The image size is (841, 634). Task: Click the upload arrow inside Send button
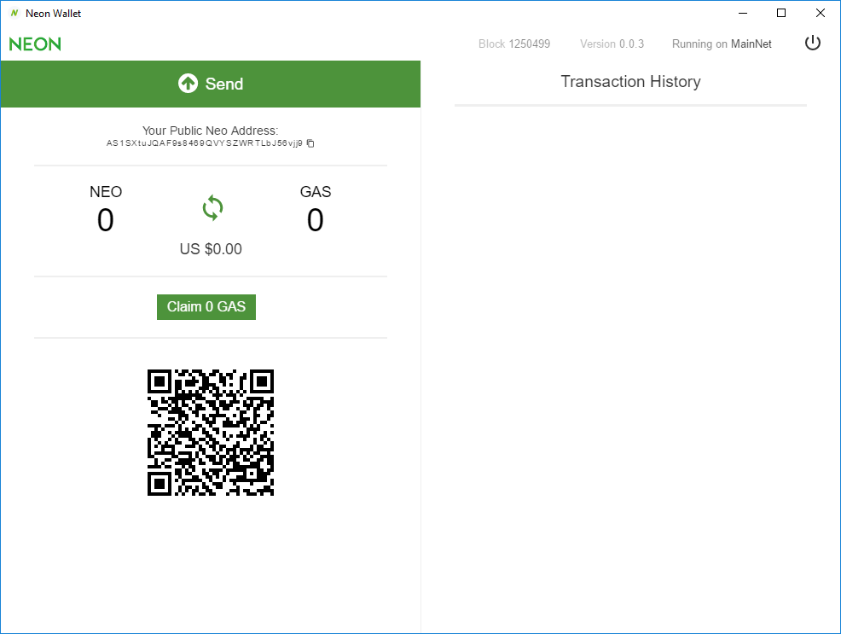tap(188, 83)
